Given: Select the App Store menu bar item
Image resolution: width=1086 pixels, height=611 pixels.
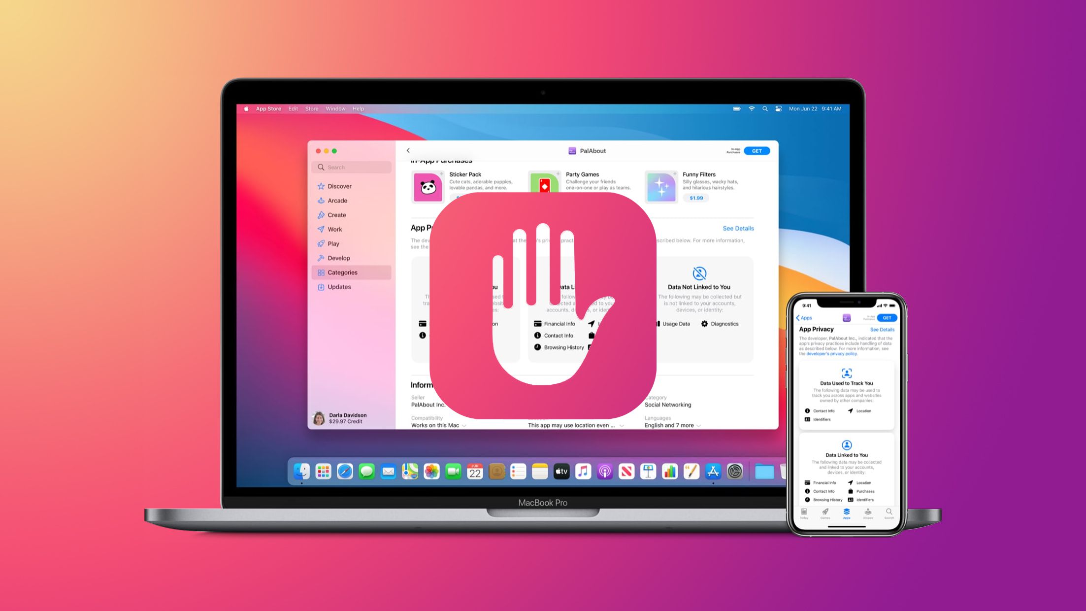Looking at the screenshot, I should tap(268, 108).
